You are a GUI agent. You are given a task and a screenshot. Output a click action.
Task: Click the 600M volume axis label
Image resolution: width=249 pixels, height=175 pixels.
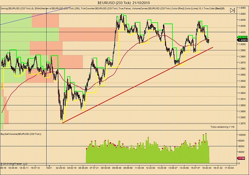[x=241, y=146]
